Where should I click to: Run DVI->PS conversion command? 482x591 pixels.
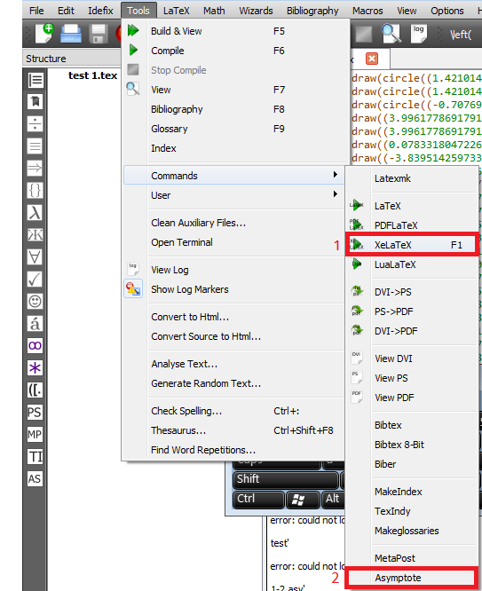412,292
